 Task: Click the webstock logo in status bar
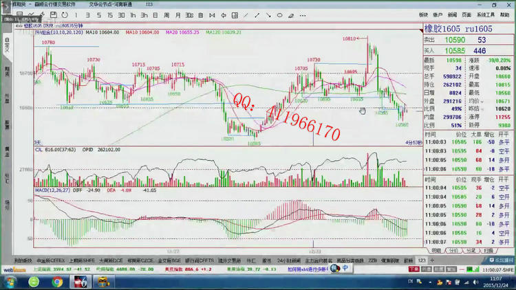coord(14,269)
